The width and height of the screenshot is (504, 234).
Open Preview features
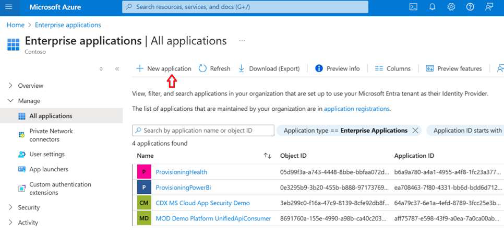tap(453, 68)
